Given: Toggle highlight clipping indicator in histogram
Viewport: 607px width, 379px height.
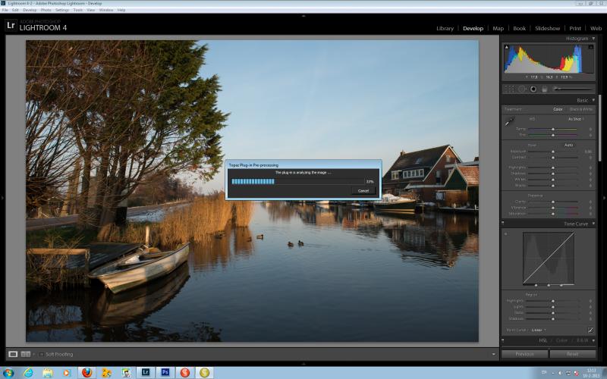Looking at the screenshot, I should [x=591, y=47].
